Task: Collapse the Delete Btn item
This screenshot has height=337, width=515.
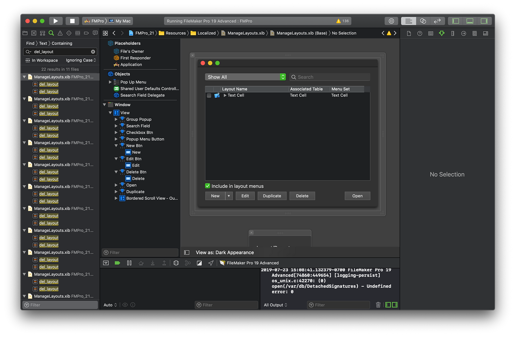Action: [x=116, y=172]
